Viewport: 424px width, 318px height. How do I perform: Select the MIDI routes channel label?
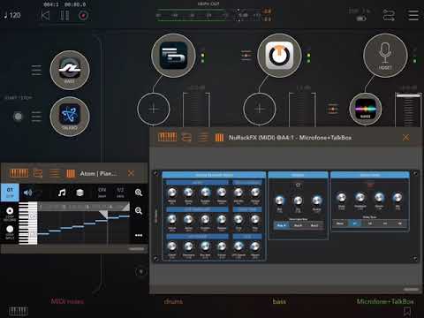[x=67, y=301]
